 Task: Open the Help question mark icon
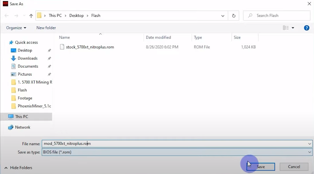pyautogui.click(x=307, y=28)
